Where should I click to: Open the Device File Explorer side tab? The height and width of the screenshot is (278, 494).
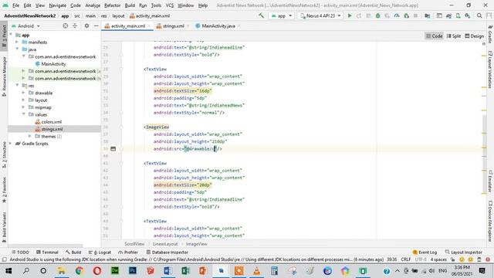tap(490, 222)
